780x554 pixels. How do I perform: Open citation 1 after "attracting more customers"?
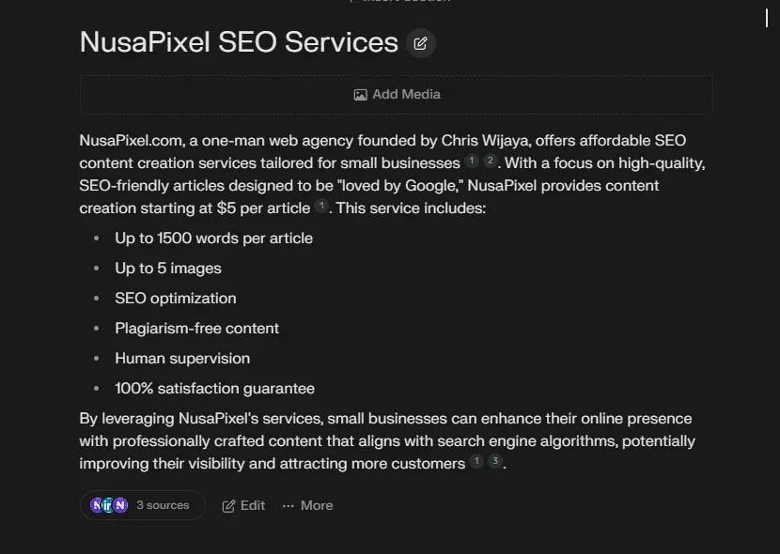coord(476,462)
